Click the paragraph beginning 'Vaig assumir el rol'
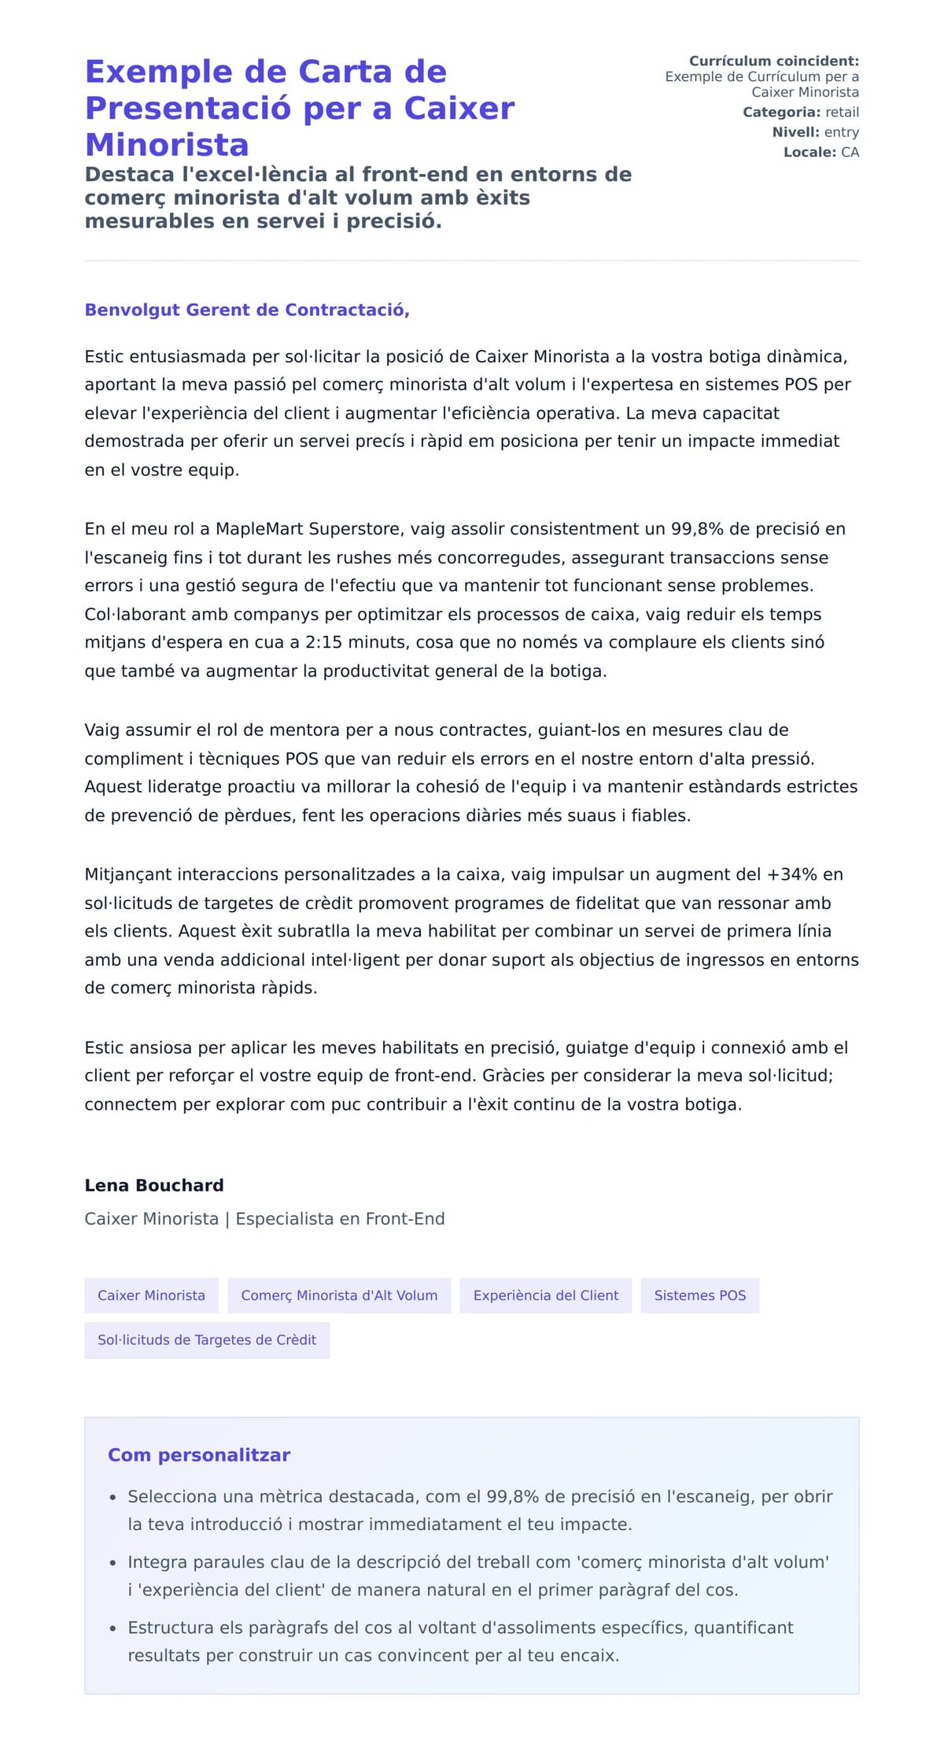The width and height of the screenshot is (944, 1748). [470, 772]
